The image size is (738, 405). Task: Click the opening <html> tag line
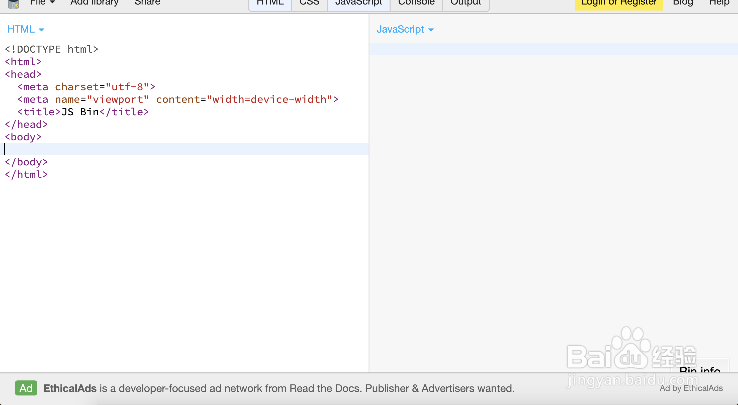click(23, 62)
